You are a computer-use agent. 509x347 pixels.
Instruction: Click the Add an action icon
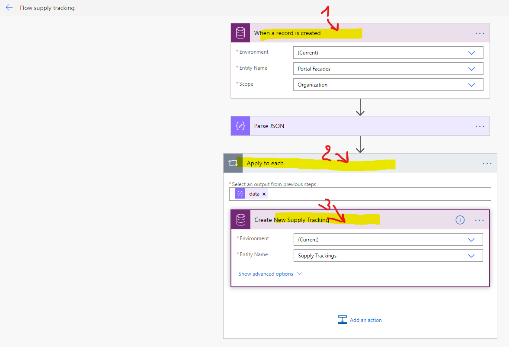tap(342, 319)
